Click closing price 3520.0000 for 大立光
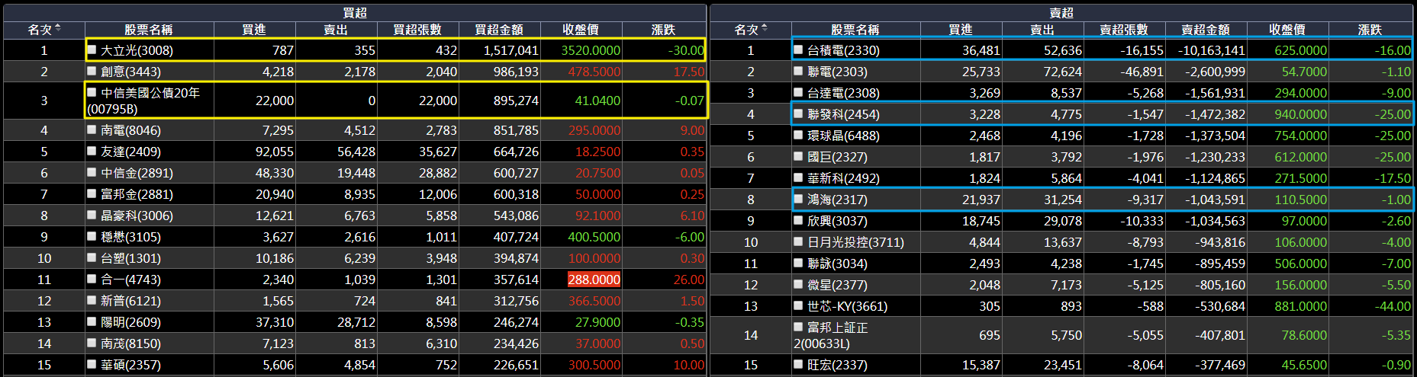Screen dimensions: 1417x377 (x=591, y=50)
